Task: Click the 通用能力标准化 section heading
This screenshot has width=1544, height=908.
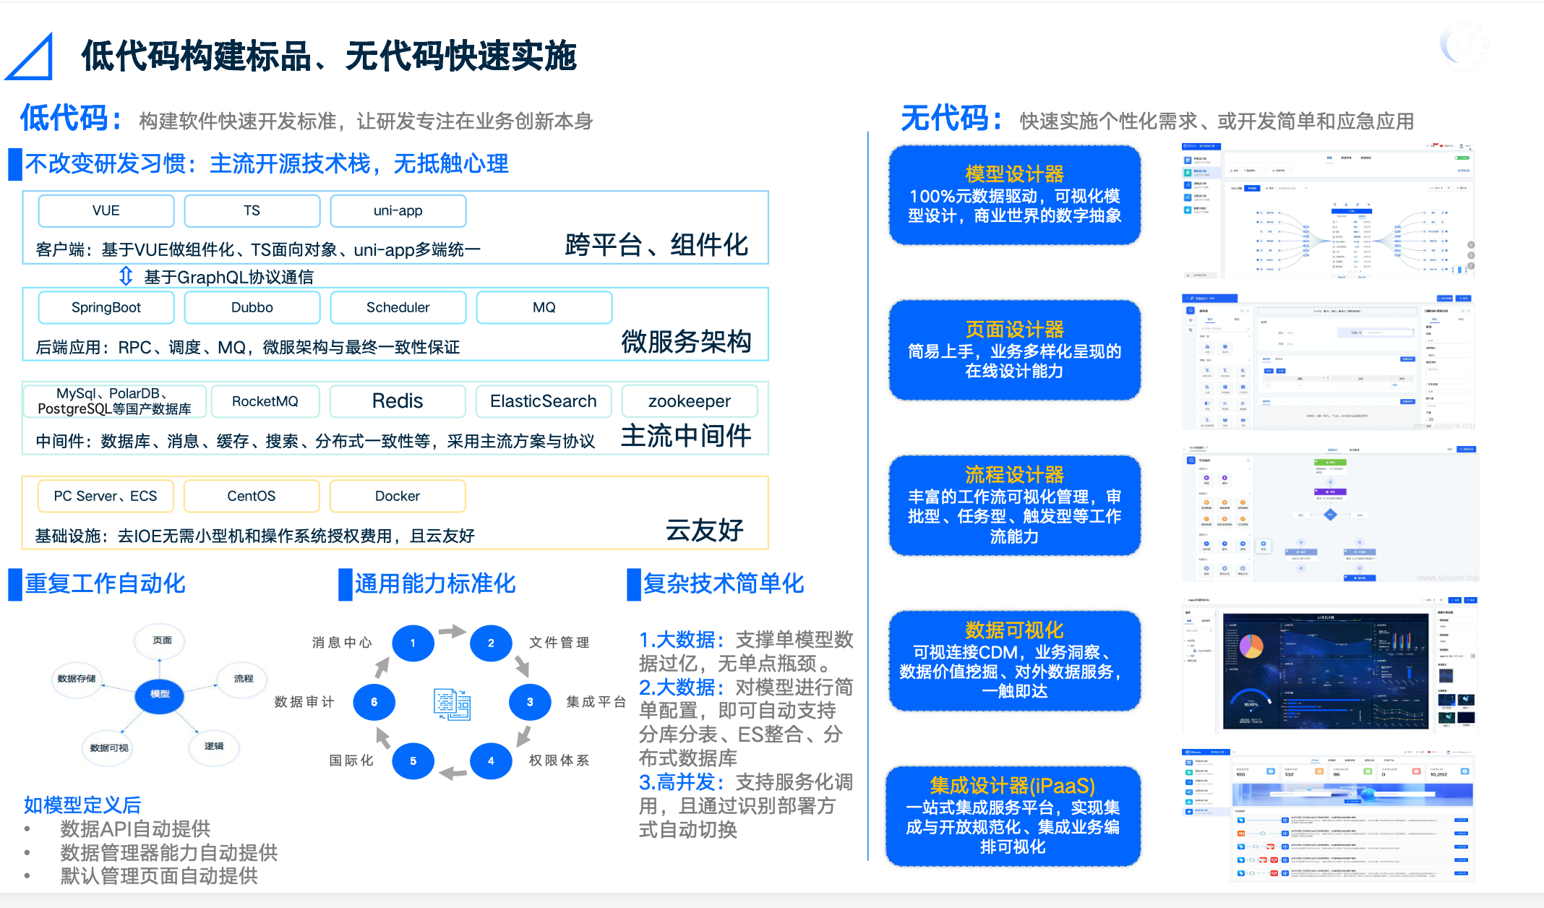Action: pyautogui.click(x=435, y=584)
